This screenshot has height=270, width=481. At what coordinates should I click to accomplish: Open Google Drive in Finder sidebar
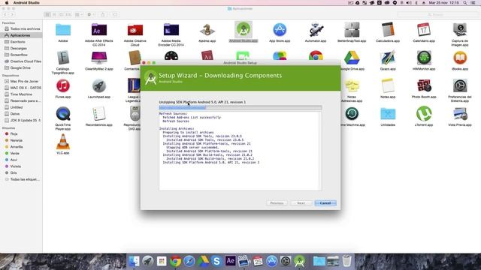[x=21, y=68]
